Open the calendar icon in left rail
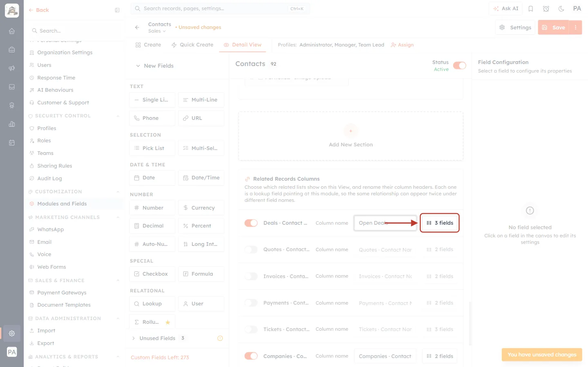The image size is (588, 367). (x=12, y=143)
